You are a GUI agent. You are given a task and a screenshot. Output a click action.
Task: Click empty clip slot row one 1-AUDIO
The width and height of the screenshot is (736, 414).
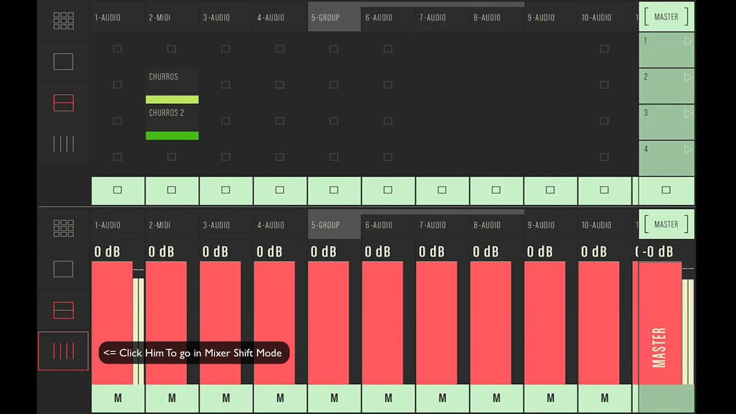pyautogui.click(x=117, y=49)
